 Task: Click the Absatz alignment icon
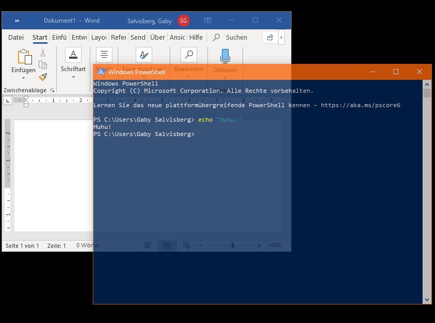pyautogui.click(x=103, y=54)
